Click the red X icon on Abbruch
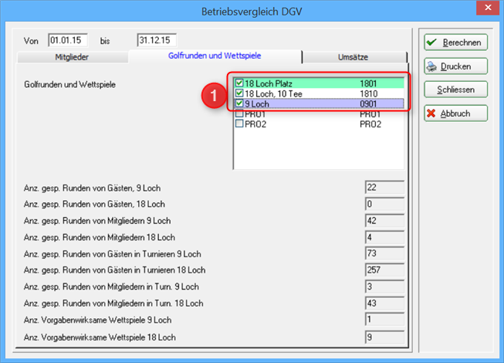The height and width of the screenshot is (363, 504). pyautogui.click(x=431, y=114)
